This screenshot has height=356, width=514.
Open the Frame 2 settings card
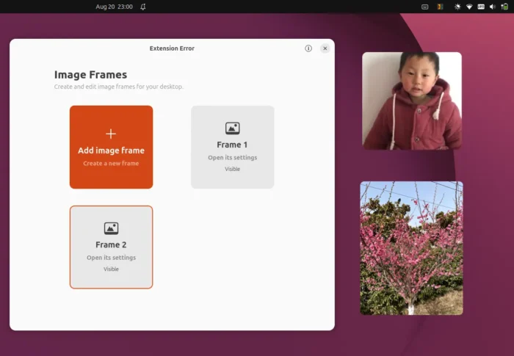(111, 247)
